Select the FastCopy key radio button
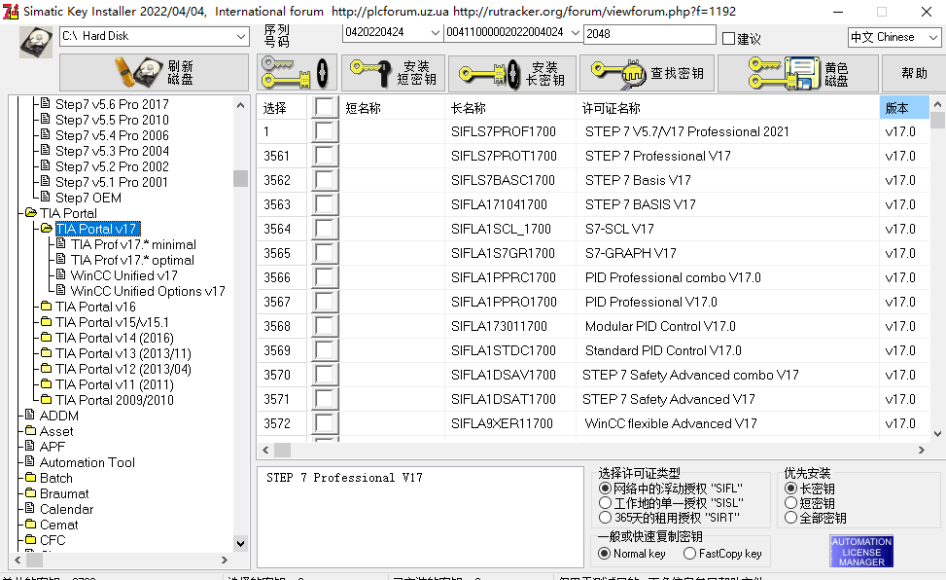The image size is (946, 580). (x=689, y=554)
